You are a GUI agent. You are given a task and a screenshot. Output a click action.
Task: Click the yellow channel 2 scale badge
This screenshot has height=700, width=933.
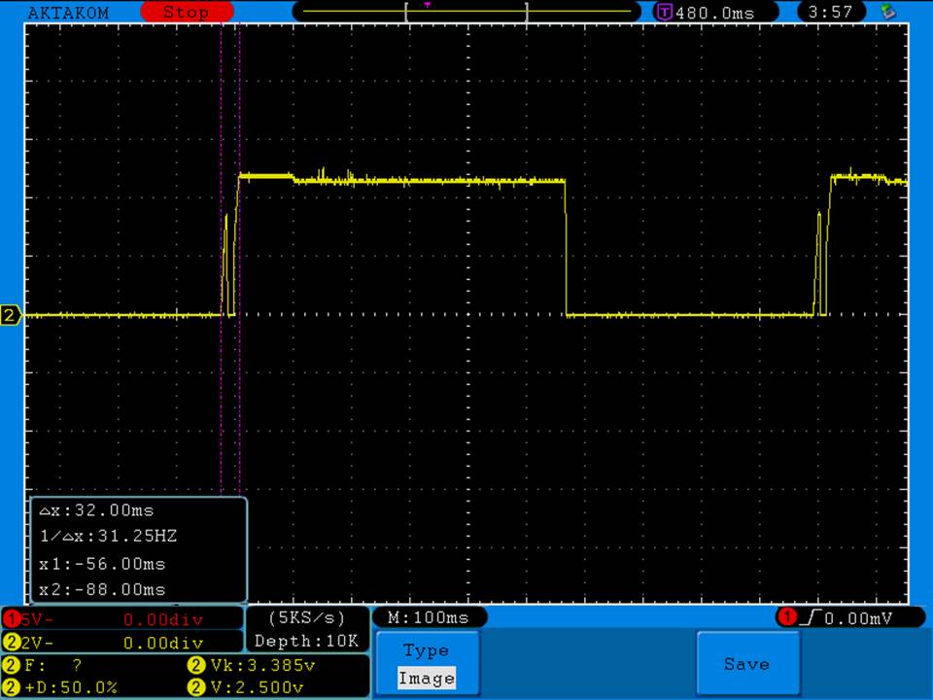pos(11,643)
